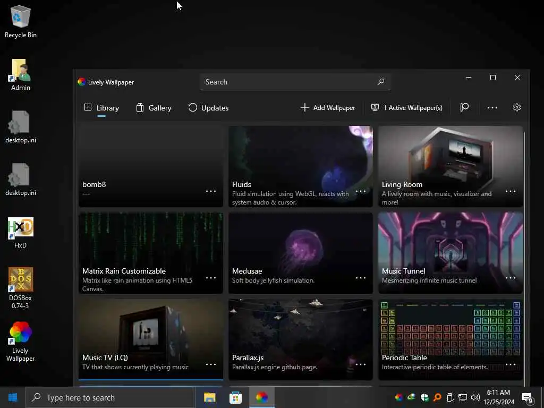Select Lively Wallpaper desktop shortcut
Screen dimensions: 544x408
[x=21, y=342]
